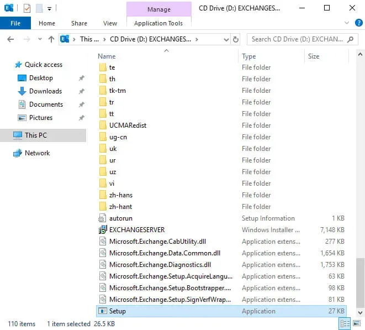365x330 pixels.
Task: Open Desktop in the navigation pane
Action: pyautogui.click(x=41, y=78)
